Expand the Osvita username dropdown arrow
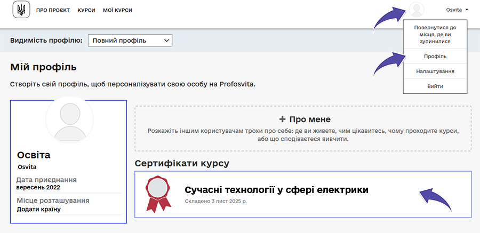Screen dimensions: 480x233 (467, 10)
